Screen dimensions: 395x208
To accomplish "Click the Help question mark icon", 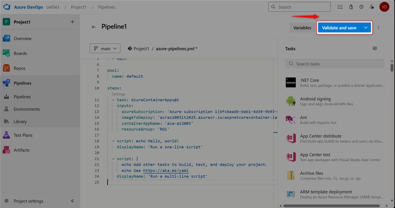I will coord(361,7).
